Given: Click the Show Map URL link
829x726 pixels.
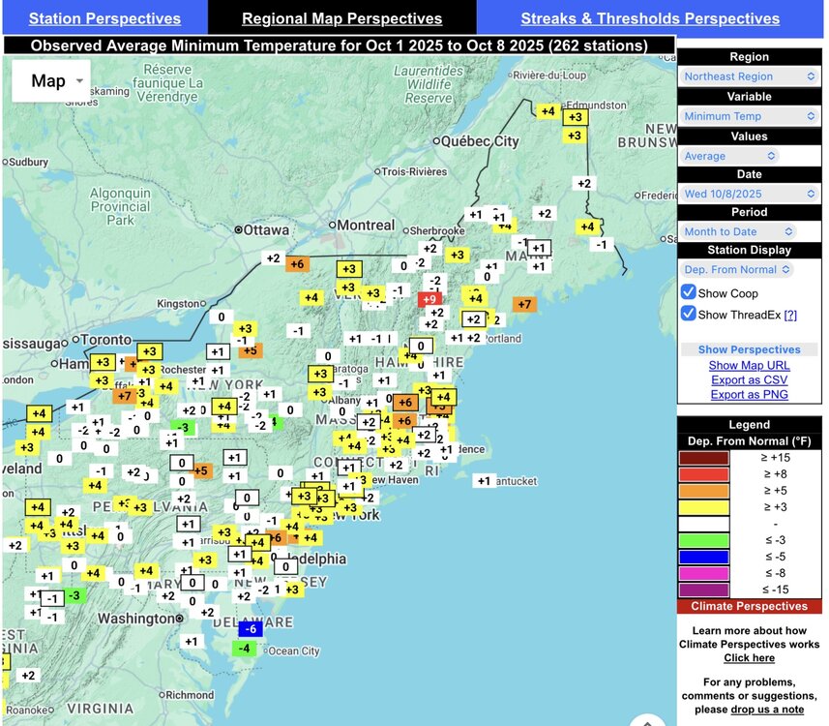Looking at the screenshot, I should click(749, 365).
